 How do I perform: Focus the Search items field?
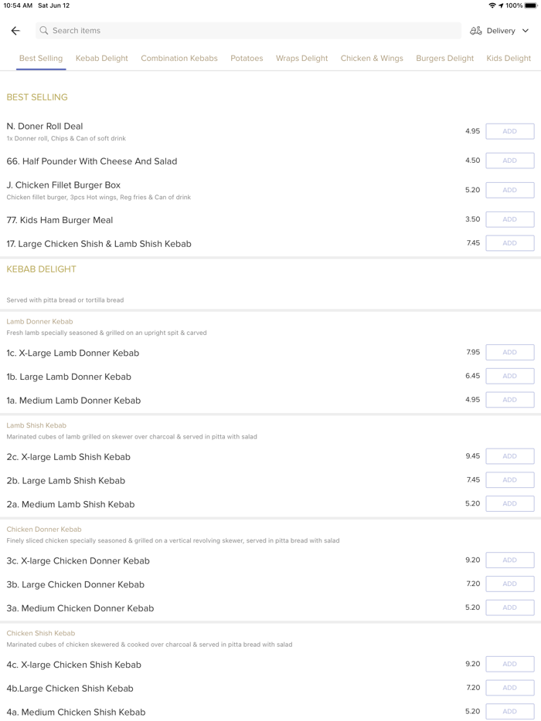247,31
